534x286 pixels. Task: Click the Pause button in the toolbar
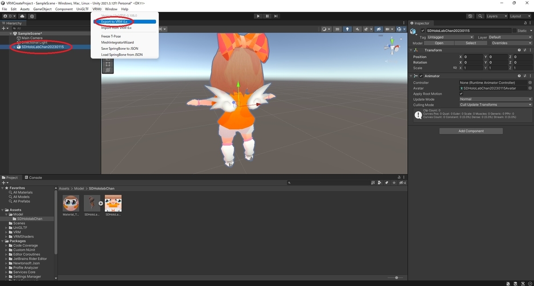coord(267,16)
